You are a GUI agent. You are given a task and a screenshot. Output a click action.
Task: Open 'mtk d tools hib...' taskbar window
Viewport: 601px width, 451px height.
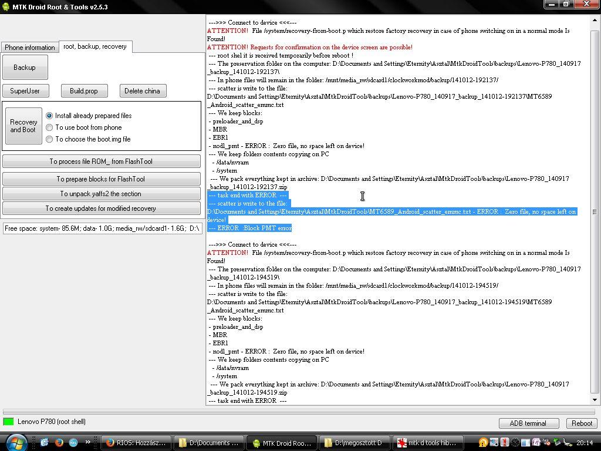428,443
